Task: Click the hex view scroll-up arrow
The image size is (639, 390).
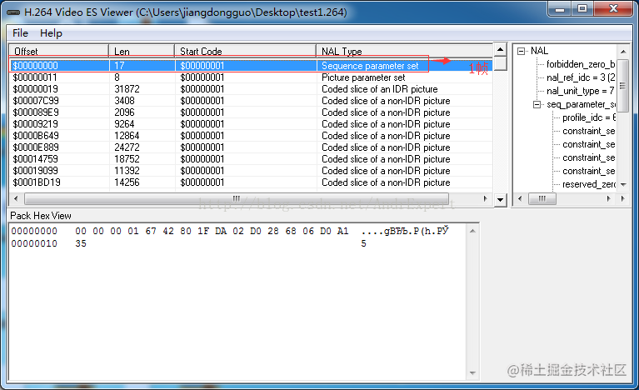Action: point(472,231)
